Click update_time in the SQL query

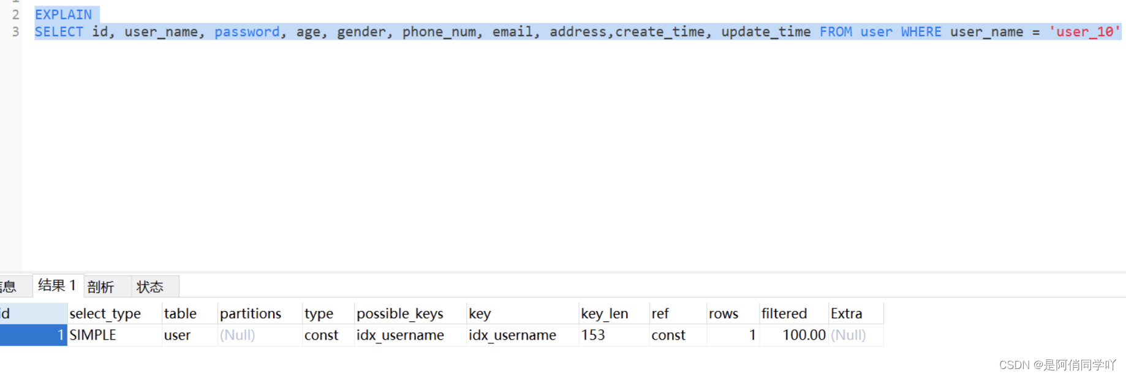(x=766, y=32)
